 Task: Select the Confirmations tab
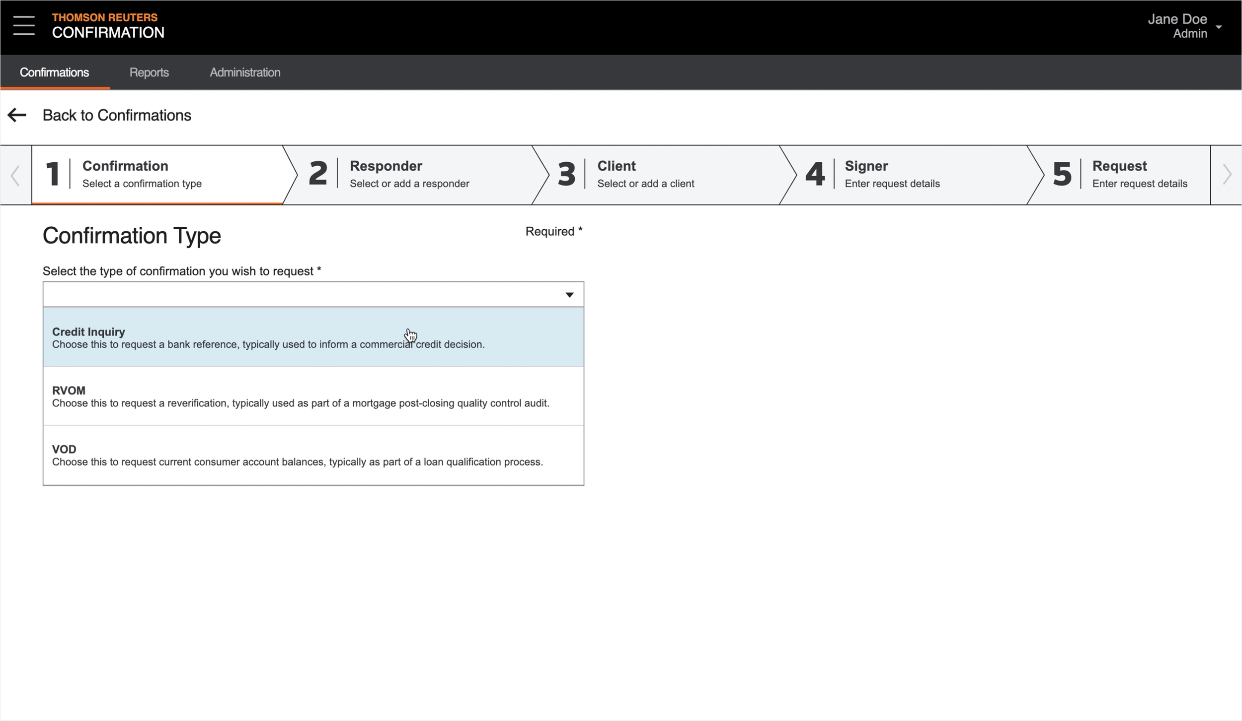coord(55,72)
